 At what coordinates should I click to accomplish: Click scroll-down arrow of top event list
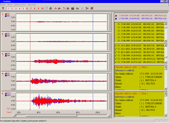(x=166, y=41)
